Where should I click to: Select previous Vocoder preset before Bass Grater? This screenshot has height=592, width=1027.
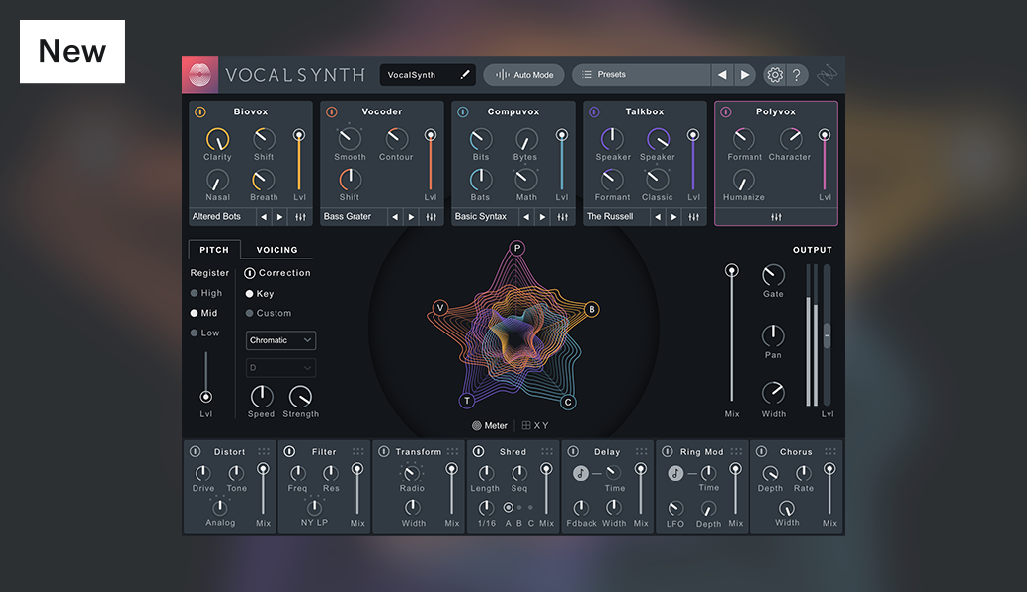(395, 216)
